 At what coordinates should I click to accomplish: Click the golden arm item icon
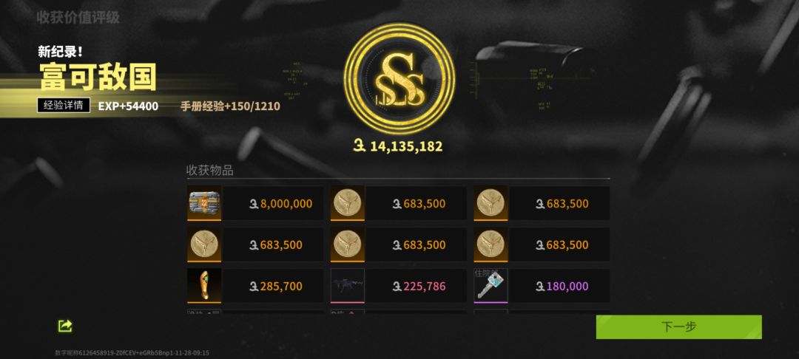point(204,286)
